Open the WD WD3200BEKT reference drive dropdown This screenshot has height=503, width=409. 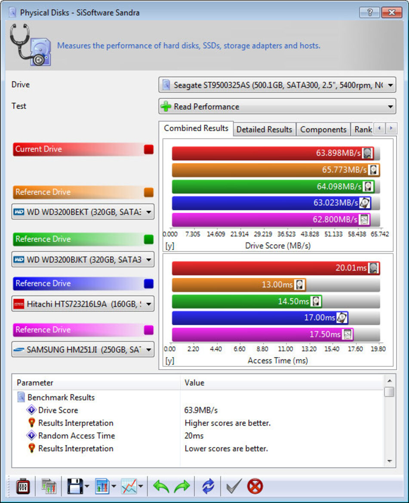pos(83,212)
